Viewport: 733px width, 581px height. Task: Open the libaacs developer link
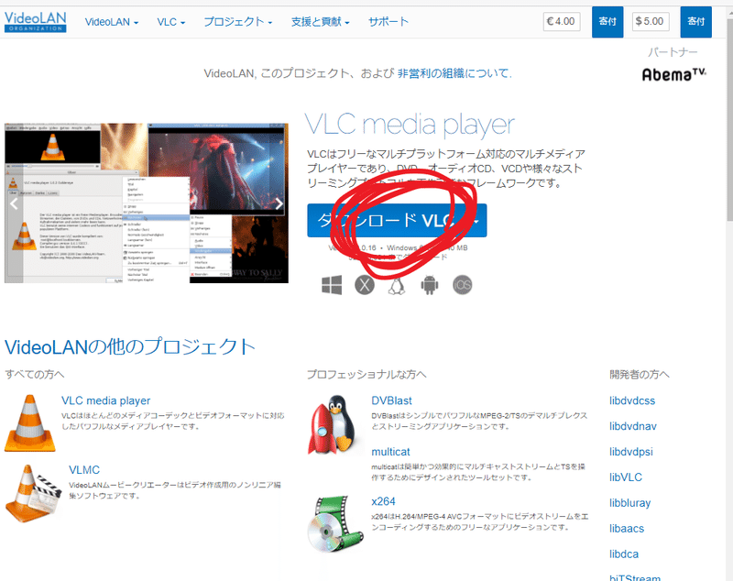click(627, 529)
